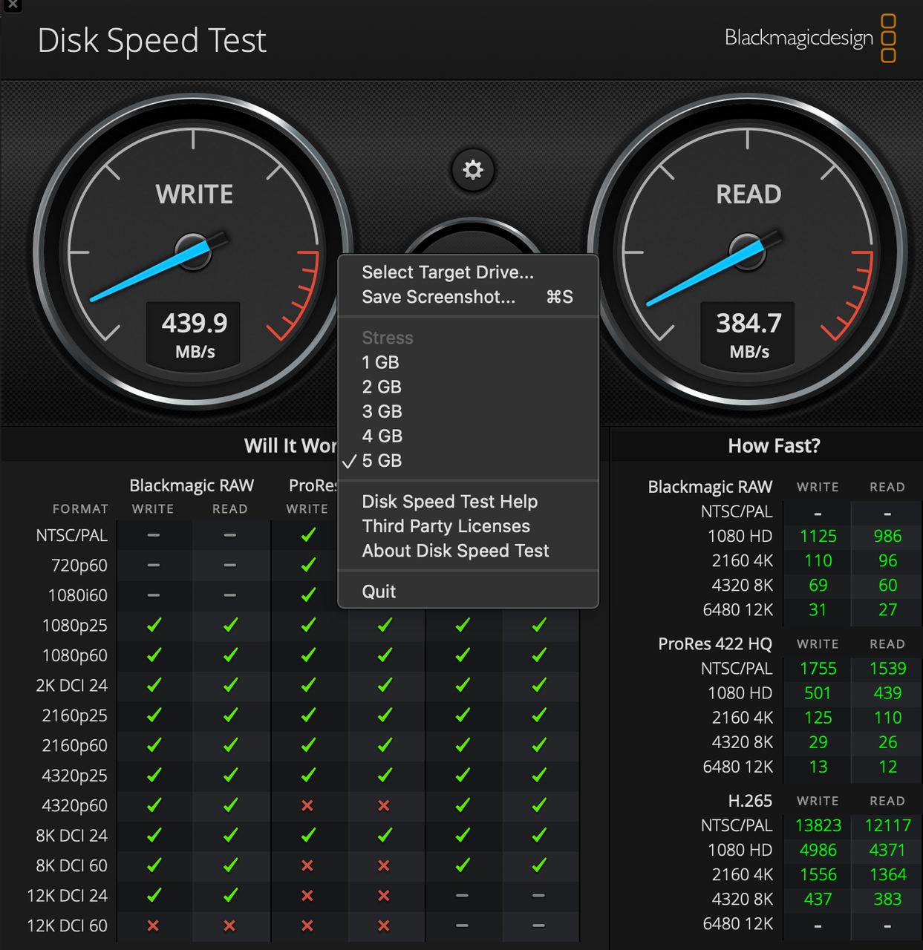The image size is (923, 950).
Task: Click Save Screenshot menu entry
Action: click(x=438, y=297)
